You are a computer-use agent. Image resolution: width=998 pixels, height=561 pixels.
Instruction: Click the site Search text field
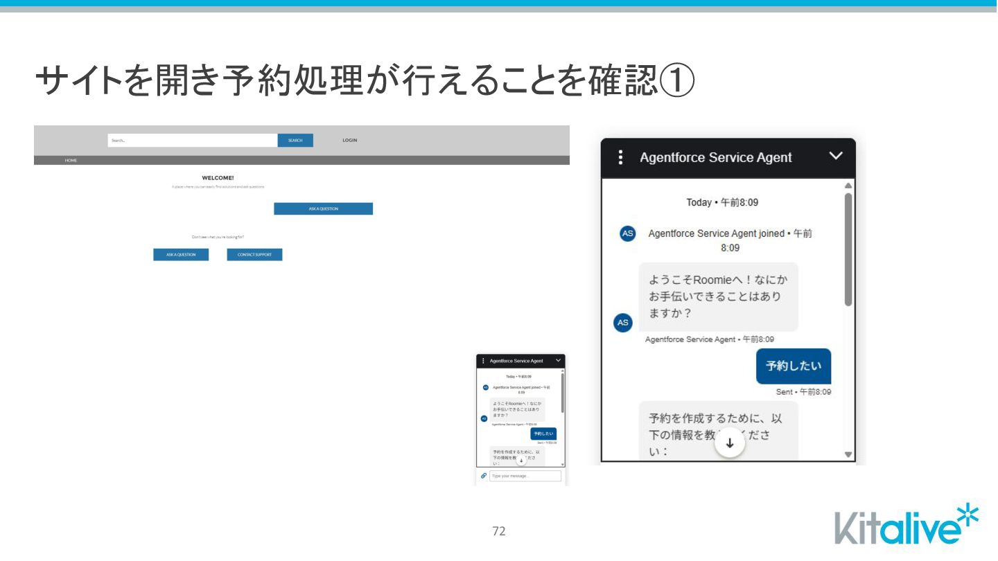[193, 140]
